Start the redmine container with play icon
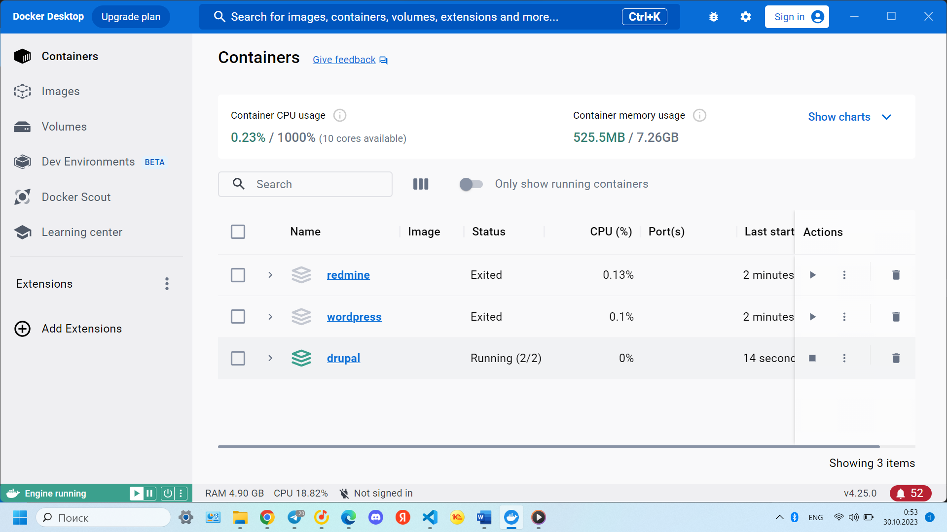This screenshot has height=532, width=947. (813, 275)
